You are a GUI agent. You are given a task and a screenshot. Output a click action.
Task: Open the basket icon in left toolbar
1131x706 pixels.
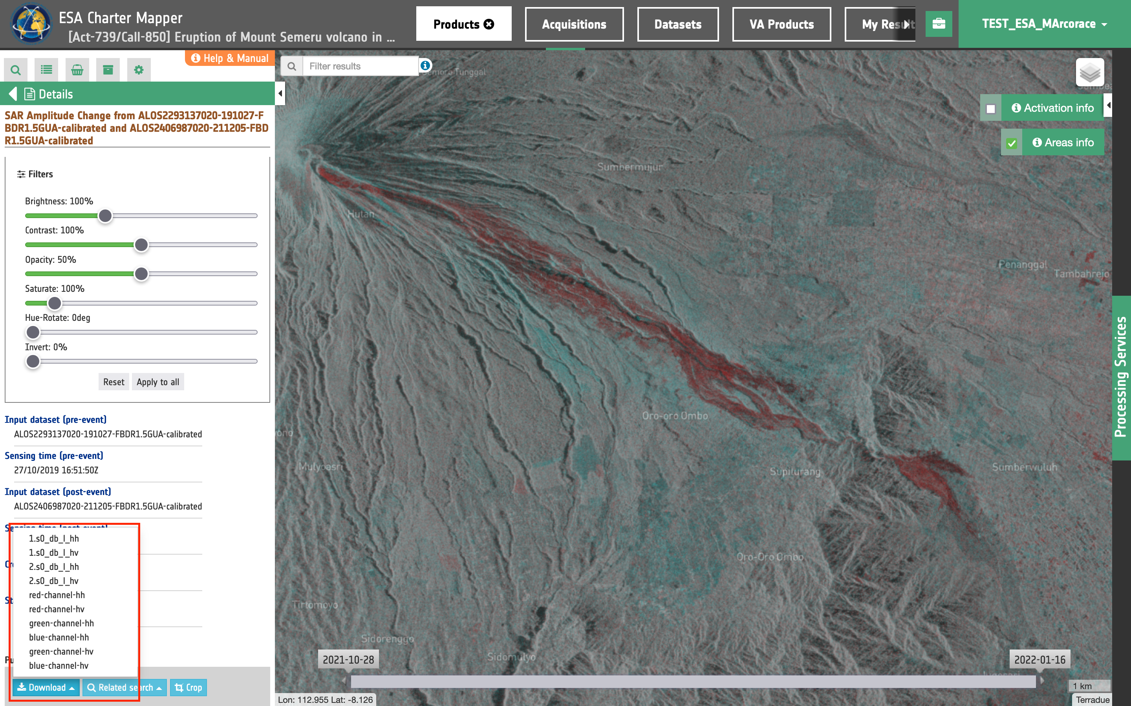point(77,70)
